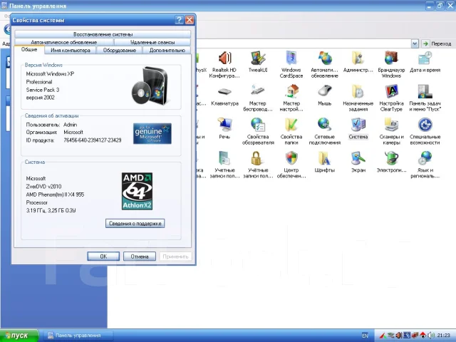Open the Администрирование folder icon
The width and height of the screenshot is (456, 342).
tap(358, 62)
